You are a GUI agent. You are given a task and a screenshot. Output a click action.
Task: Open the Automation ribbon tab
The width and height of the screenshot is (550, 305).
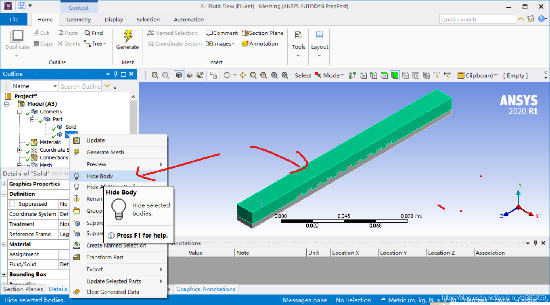[x=189, y=20]
